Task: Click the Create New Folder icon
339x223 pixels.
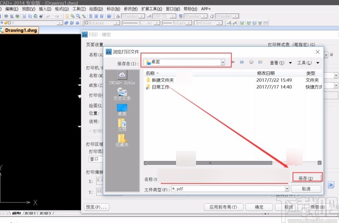Action: [260, 62]
